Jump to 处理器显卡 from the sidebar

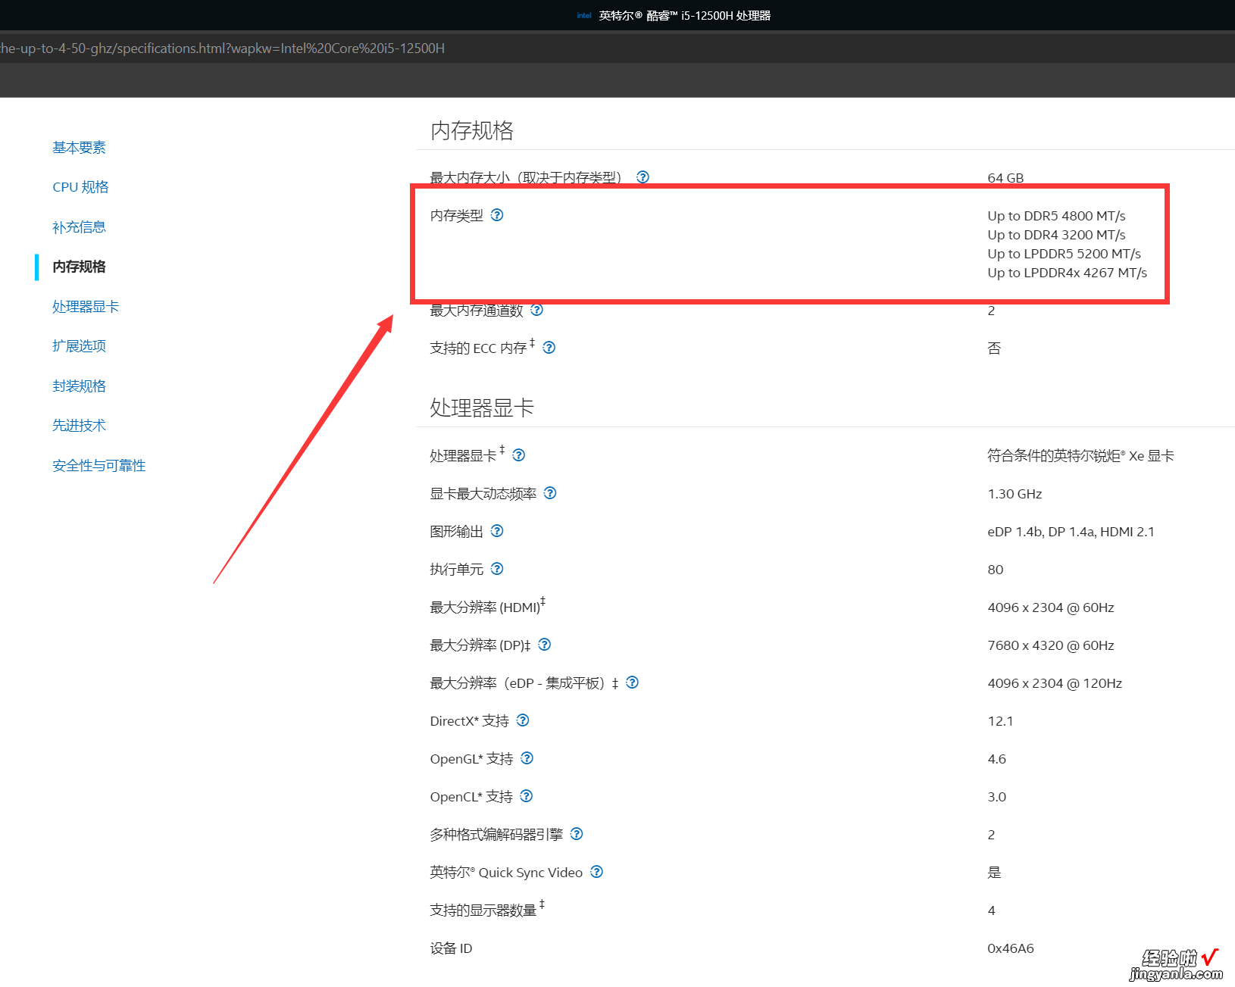(86, 306)
